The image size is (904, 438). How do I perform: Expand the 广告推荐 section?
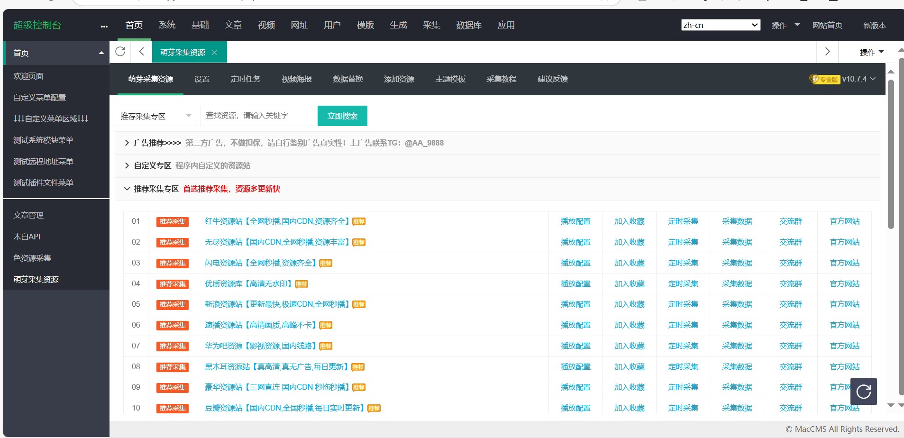pyautogui.click(x=127, y=143)
